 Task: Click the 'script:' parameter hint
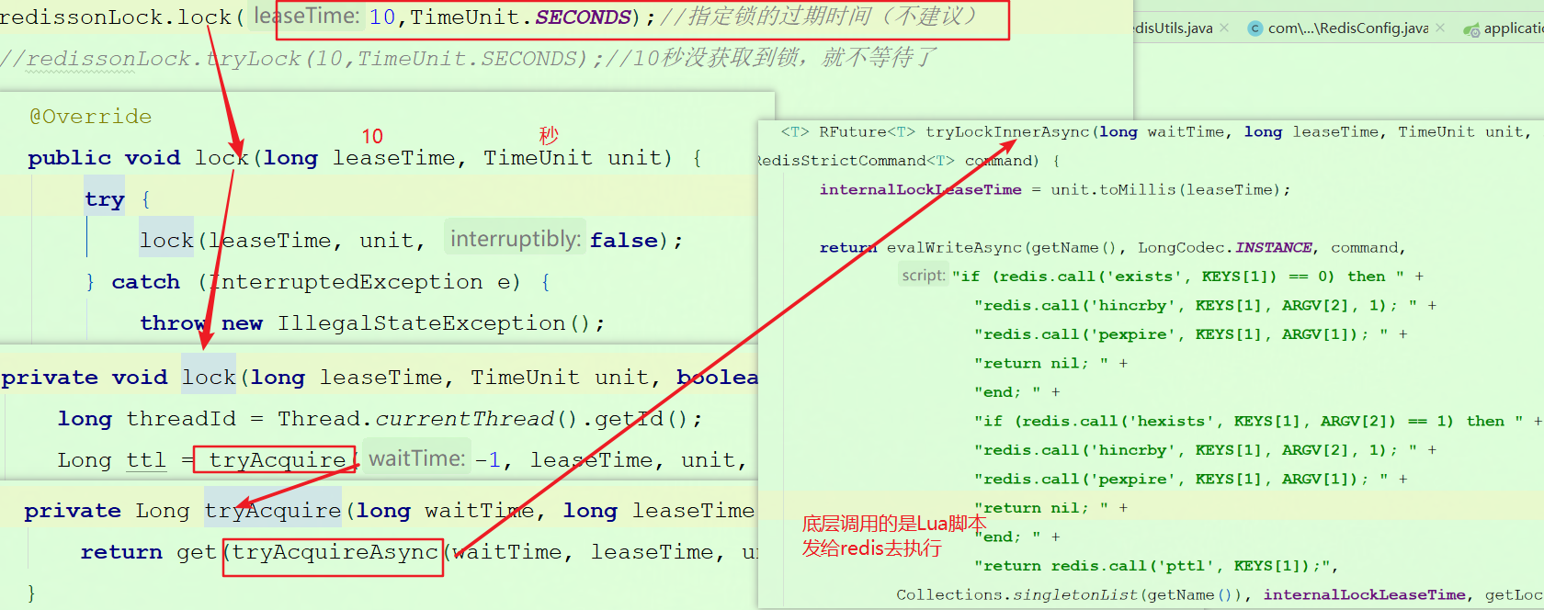coord(923,276)
